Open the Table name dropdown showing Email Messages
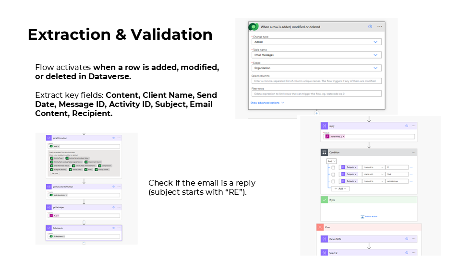 316,55
